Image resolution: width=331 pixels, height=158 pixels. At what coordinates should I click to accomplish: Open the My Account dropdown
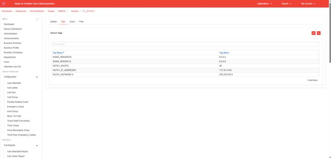tap(308, 4)
